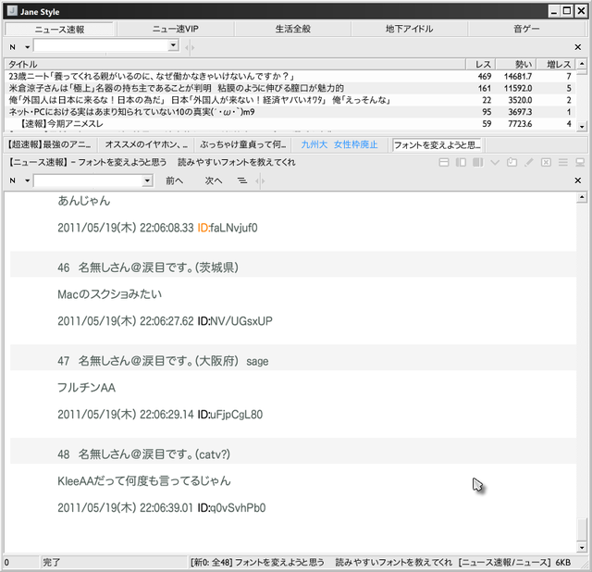Click the ID:NV/UGsxUP in post 46
The image size is (592, 572).
235,321
